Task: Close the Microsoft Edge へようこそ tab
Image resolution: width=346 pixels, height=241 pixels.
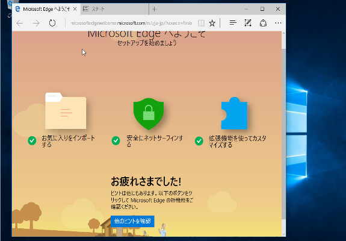Action: (75, 9)
